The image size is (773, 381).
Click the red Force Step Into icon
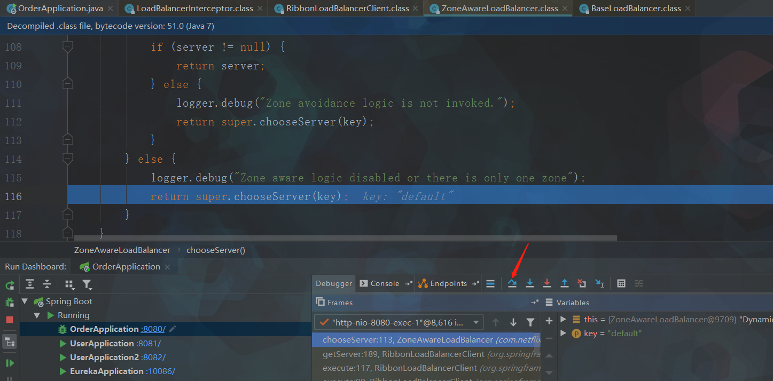(547, 283)
